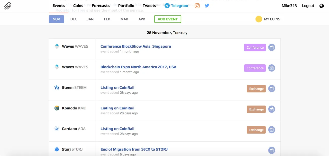The width and height of the screenshot is (329, 156).
Task: Add BlockShow Asia event to calendar
Action: tap(272, 47)
